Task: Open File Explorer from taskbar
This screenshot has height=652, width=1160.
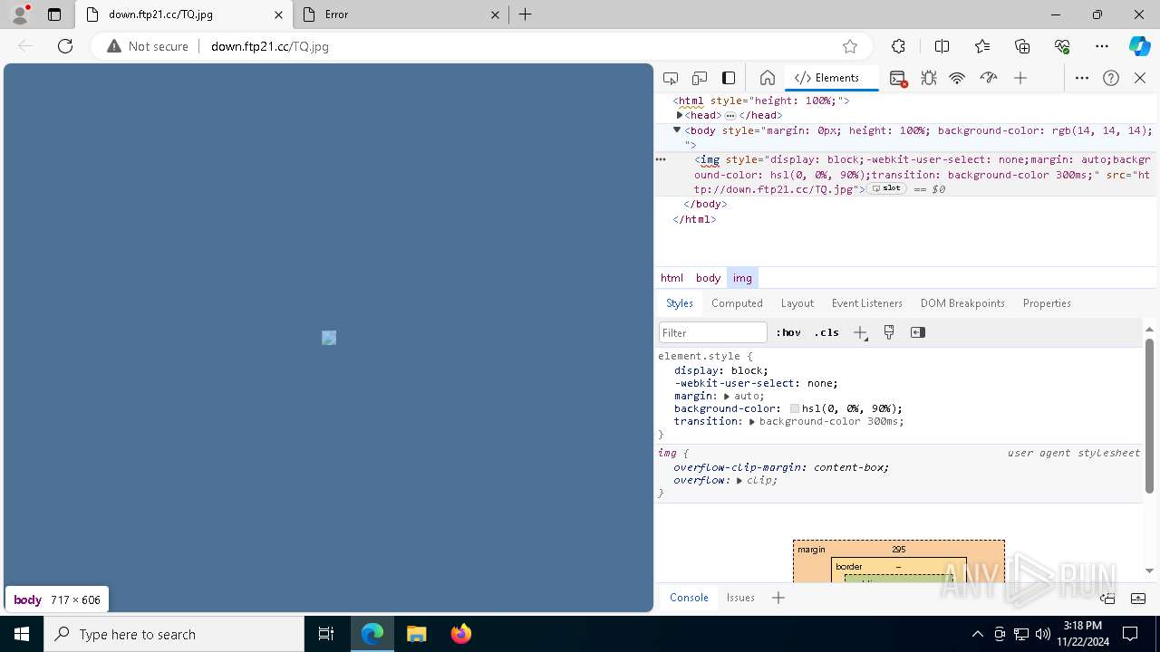Action: [x=416, y=634]
